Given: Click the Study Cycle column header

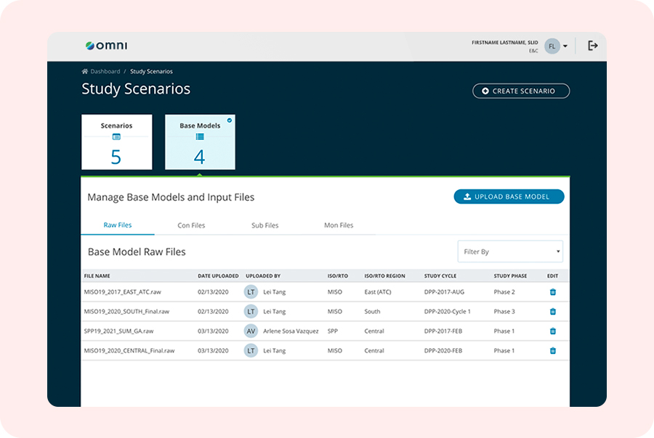Looking at the screenshot, I should pyautogui.click(x=440, y=276).
